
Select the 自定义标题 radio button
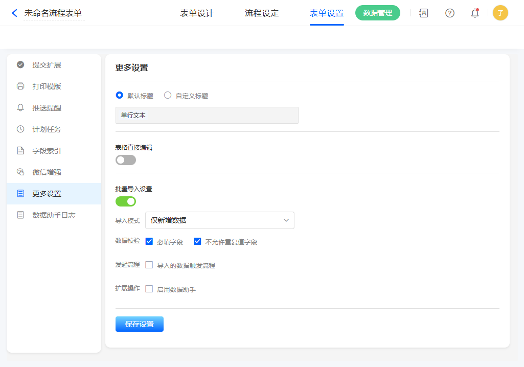pyautogui.click(x=168, y=95)
